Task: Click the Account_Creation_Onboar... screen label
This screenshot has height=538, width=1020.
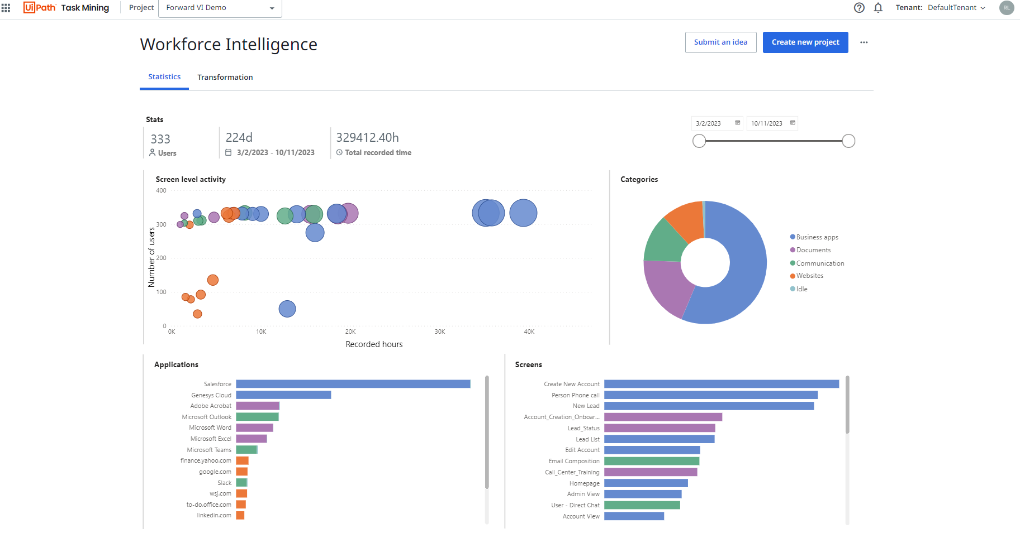Action: [562, 417]
